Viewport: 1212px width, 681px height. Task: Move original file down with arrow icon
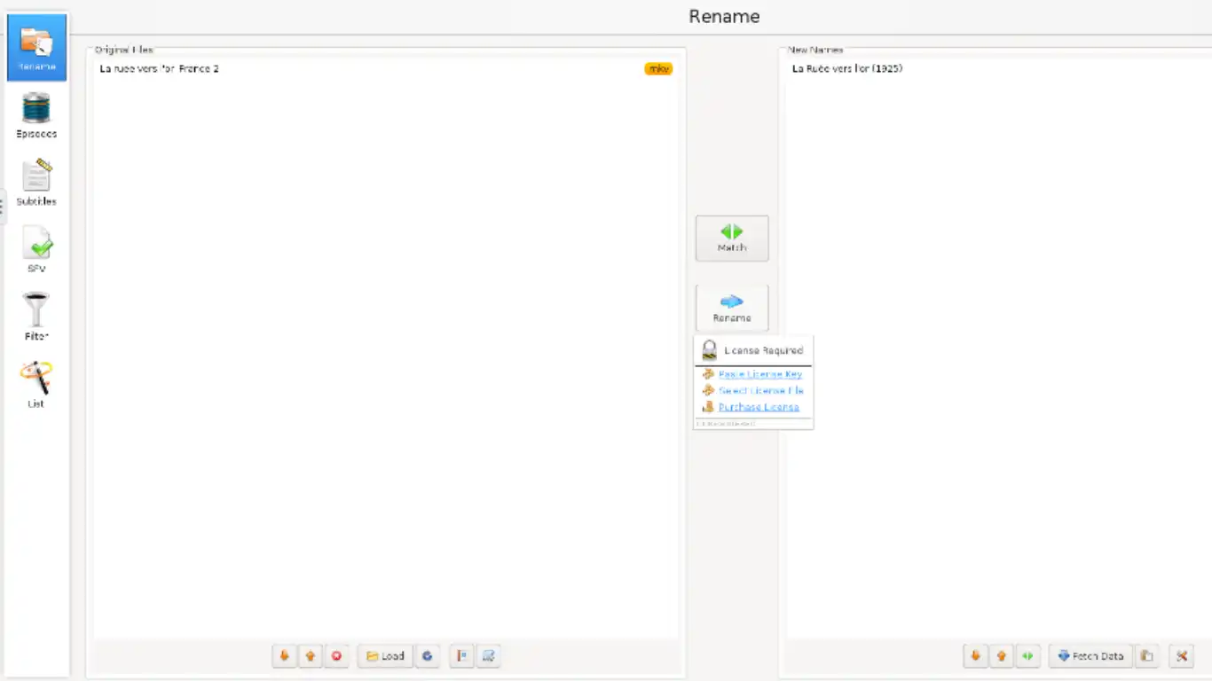(x=285, y=656)
